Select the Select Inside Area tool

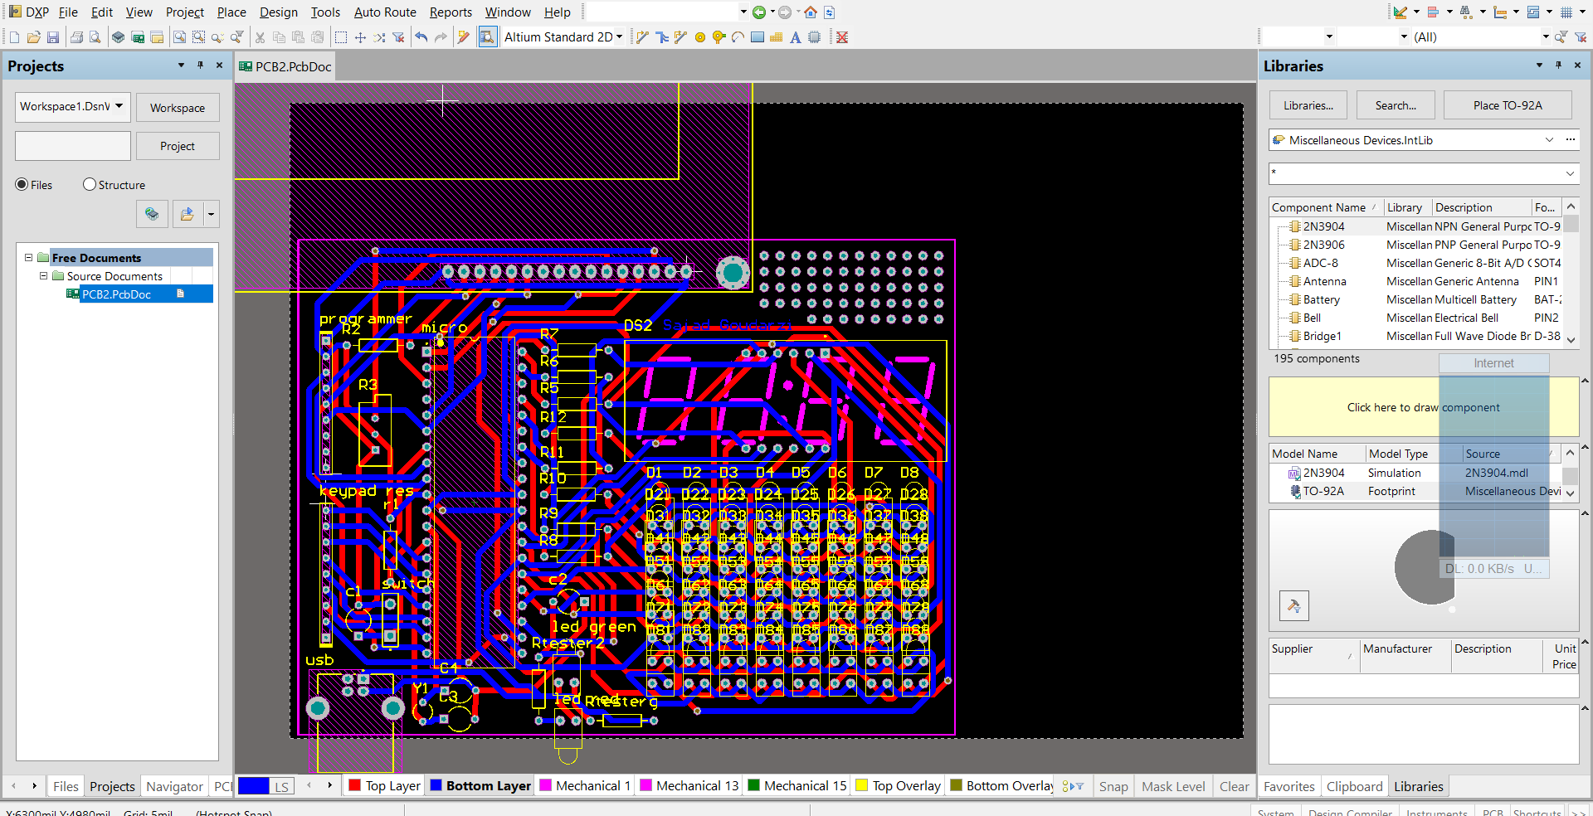pos(341,37)
